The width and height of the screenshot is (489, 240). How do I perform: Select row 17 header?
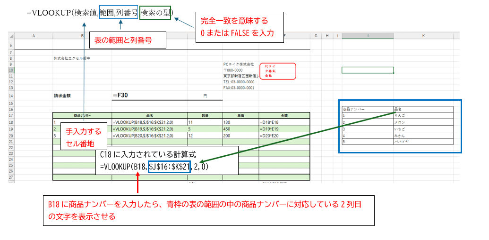click(11, 115)
